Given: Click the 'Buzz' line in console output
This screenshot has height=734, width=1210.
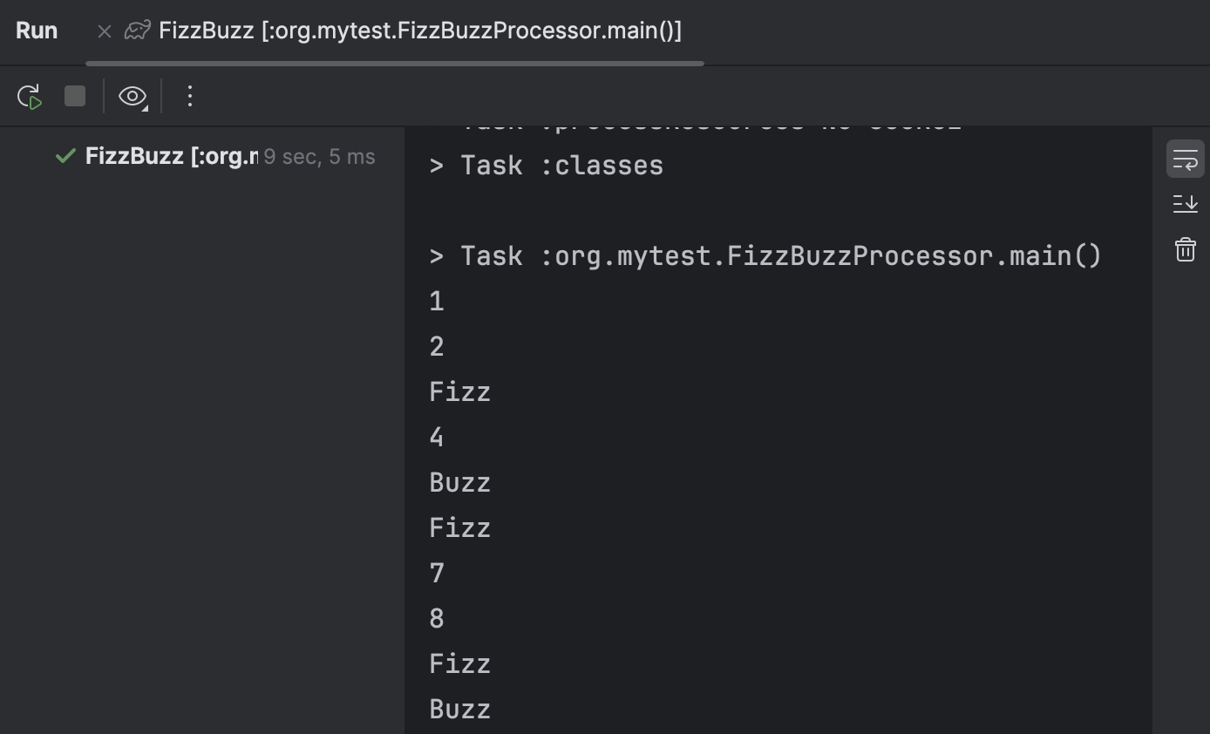Looking at the screenshot, I should (x=459, y=482).
